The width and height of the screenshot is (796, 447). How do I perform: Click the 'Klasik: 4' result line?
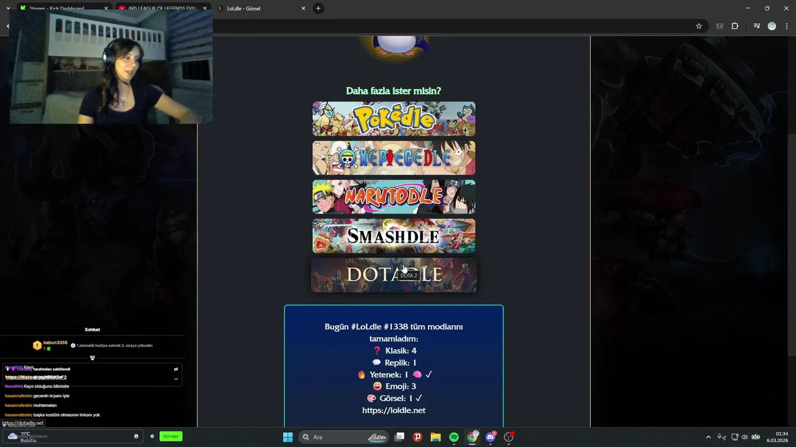tap(394, 351)
